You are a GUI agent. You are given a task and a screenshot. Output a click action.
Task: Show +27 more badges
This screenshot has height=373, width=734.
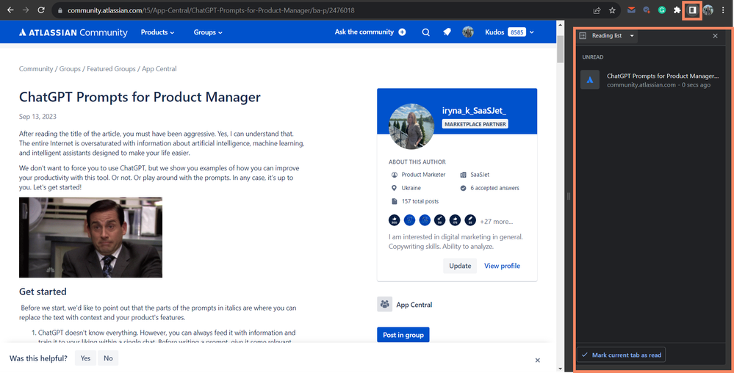[496, 222]
